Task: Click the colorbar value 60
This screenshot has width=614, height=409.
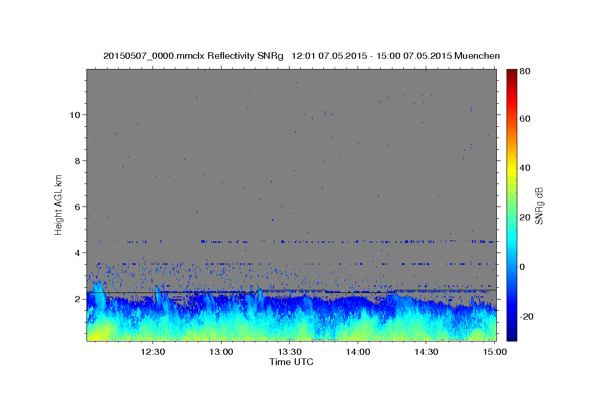Action: pyautogui.click(x=526, y=119)
